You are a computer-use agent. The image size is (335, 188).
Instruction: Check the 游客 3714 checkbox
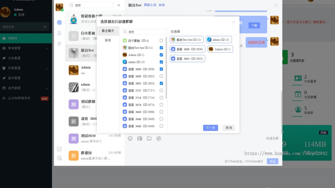[x=161, y=98]
